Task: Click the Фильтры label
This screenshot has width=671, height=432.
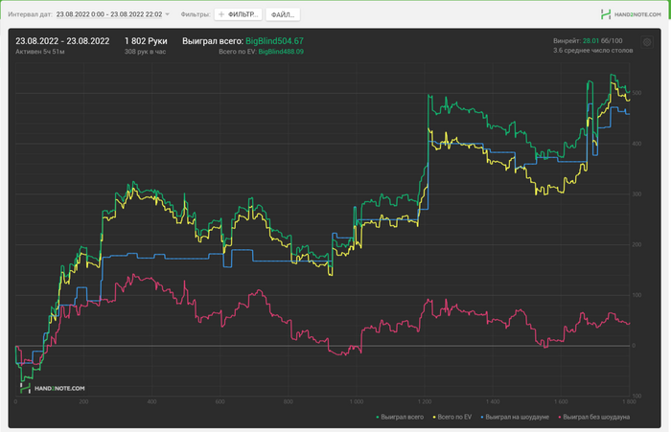Action: pyautogui.click(x=196, y=14)
